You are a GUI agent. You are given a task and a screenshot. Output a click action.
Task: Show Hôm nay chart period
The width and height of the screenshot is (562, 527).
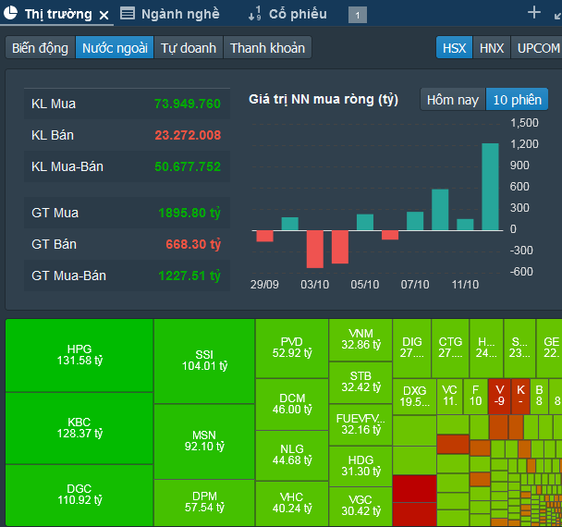[453, 99]
